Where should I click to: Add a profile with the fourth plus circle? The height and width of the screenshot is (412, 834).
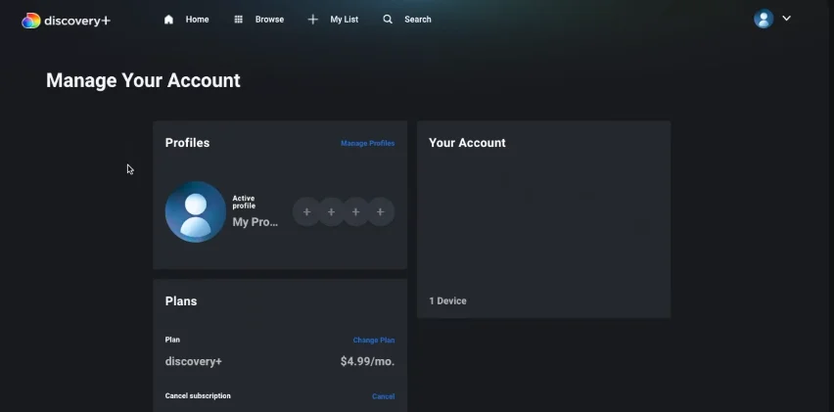click(381, 212)
